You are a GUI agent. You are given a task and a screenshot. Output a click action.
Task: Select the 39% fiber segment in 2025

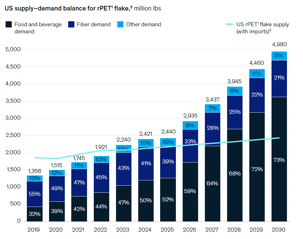click(168, 162)
